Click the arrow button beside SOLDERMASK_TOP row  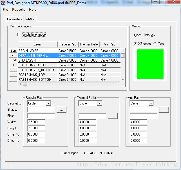[13, 65]
